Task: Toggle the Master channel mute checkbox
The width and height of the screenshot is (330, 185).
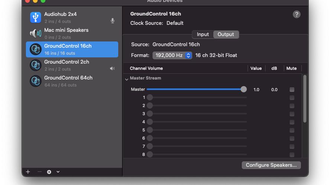Action: tap(292, 90)
